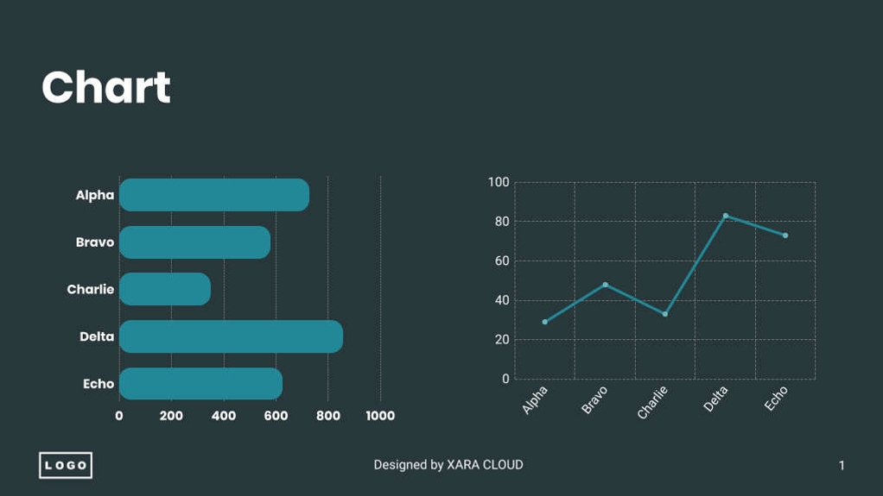The image size is (883, 496).
Task: Click the rotated Echo label under line chart
Action: pos(777,398)
